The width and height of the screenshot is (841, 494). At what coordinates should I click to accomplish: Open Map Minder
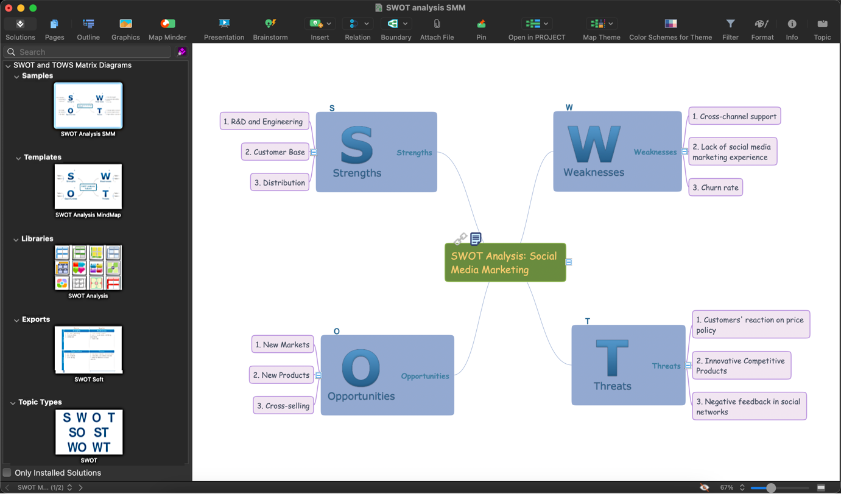pos(167,29)
